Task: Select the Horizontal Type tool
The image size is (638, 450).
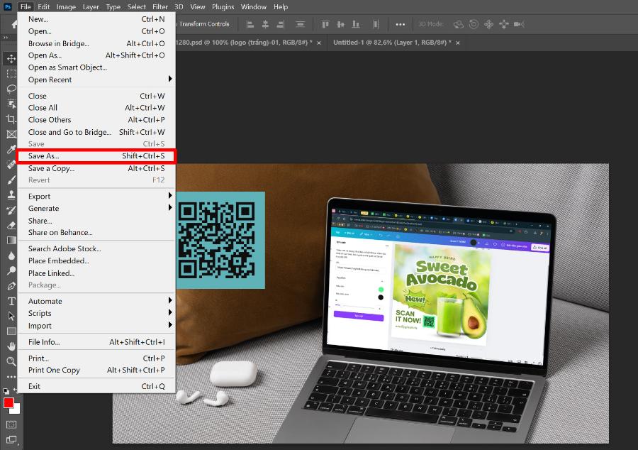Action: [11, 301]
